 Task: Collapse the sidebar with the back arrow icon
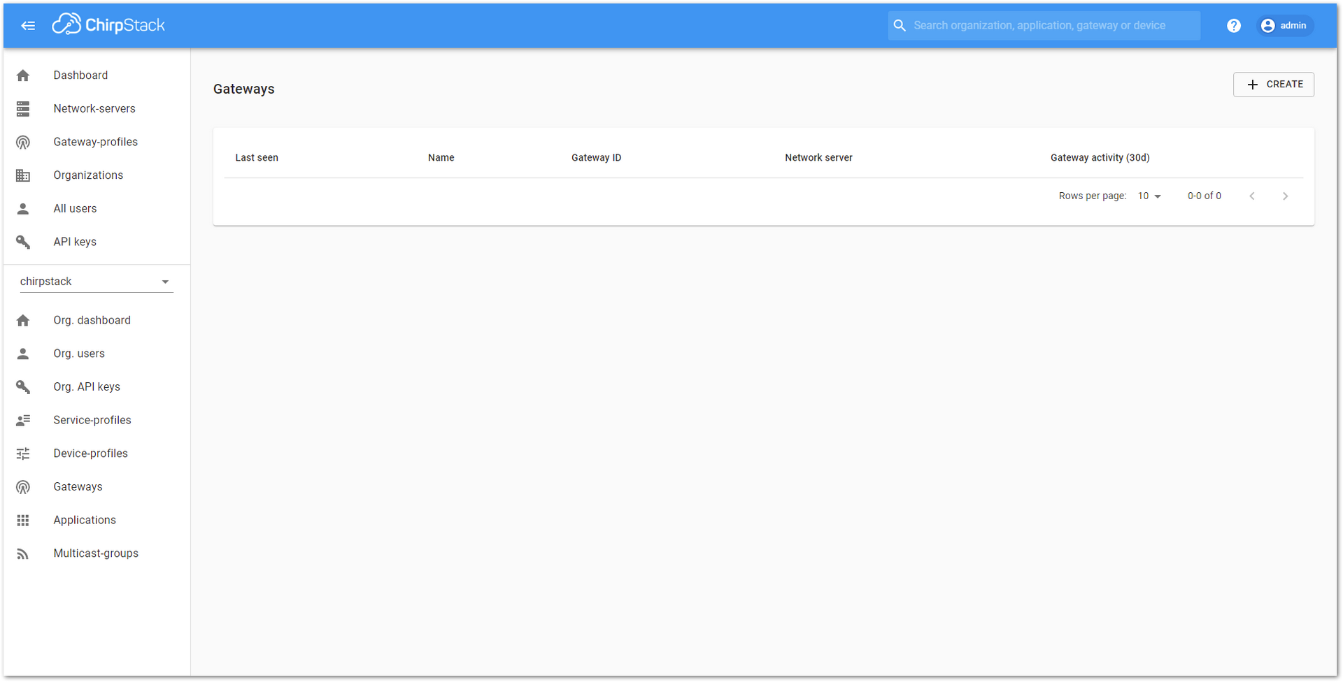(x=28, y=26)
